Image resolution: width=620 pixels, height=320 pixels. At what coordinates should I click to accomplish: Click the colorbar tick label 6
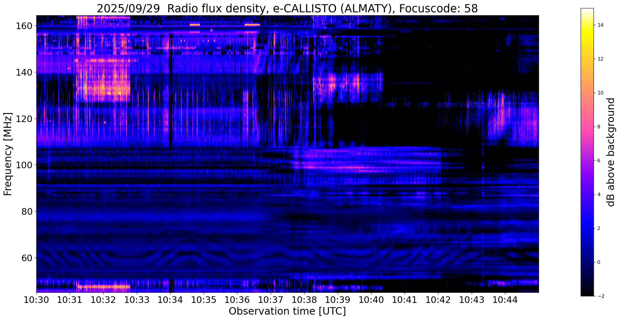599,161
